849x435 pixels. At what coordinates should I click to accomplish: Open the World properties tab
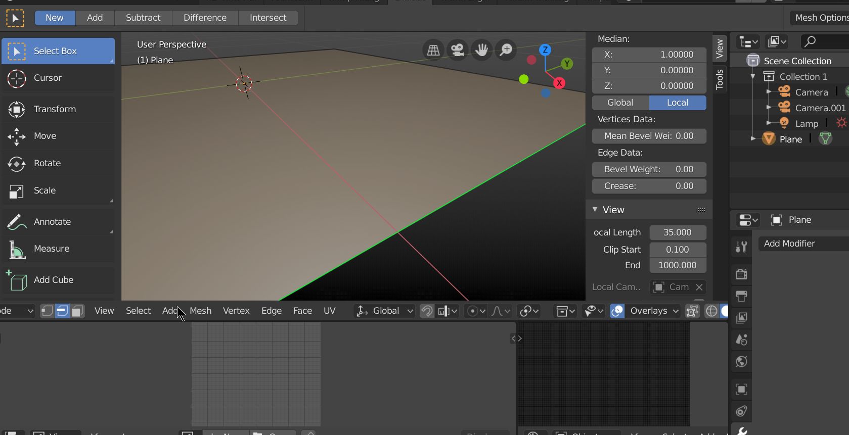coord(741,361)
